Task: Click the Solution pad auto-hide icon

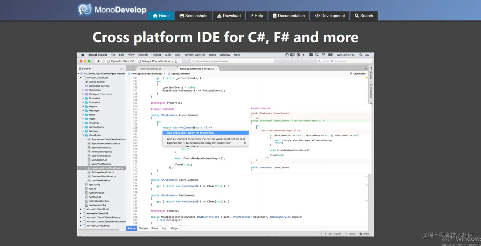Action: coord(121,69)
